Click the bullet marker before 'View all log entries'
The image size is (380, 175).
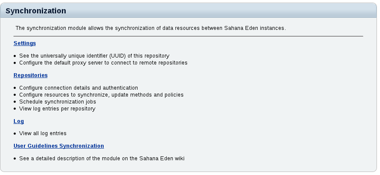(x=15, y=134)
